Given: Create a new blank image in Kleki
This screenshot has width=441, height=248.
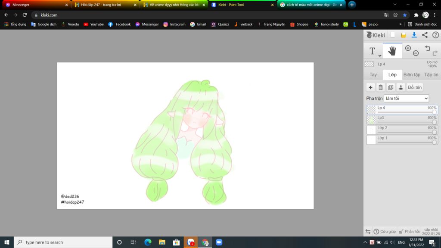Looking at the screenshot, I should pos(393,35).
